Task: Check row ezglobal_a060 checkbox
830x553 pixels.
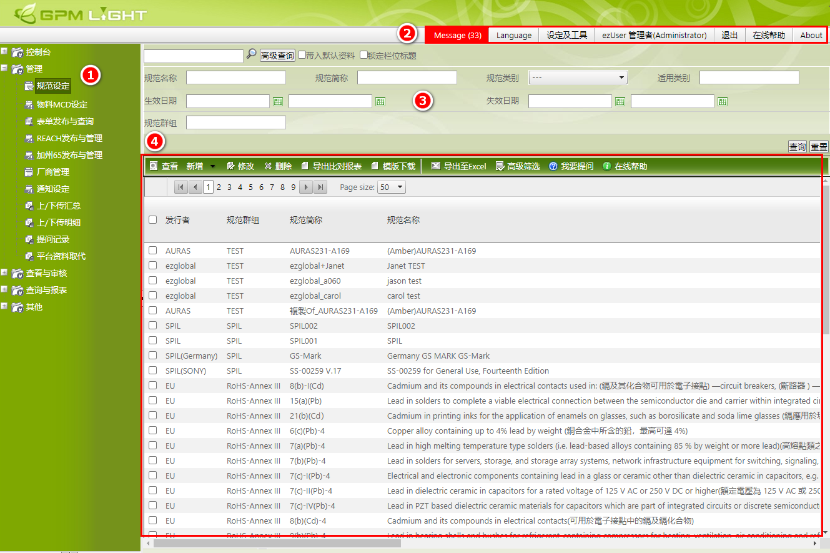Action: [153, 281]
